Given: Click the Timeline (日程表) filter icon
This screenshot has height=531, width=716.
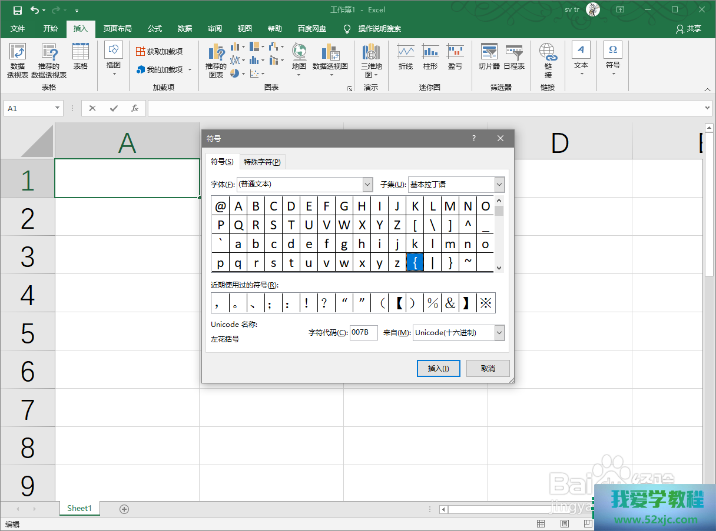Looking at the screenshot, I should click(514, 57).
